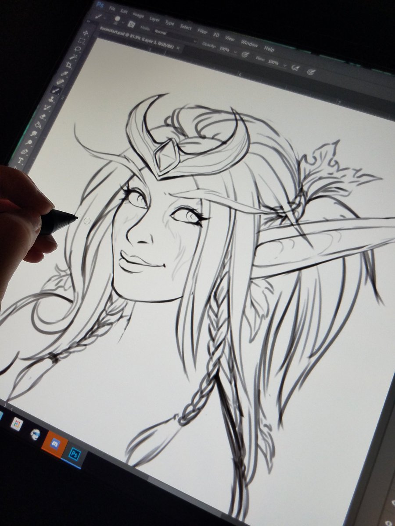Expand the Flow 100% dropdown arrow
The image size is (395, 526).
click(x=285, y=65)
